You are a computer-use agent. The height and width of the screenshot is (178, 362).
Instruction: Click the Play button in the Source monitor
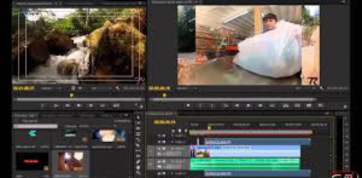79,105
